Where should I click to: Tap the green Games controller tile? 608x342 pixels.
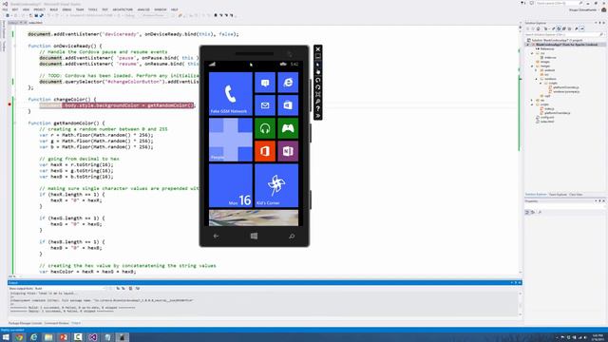pos(288,128)
